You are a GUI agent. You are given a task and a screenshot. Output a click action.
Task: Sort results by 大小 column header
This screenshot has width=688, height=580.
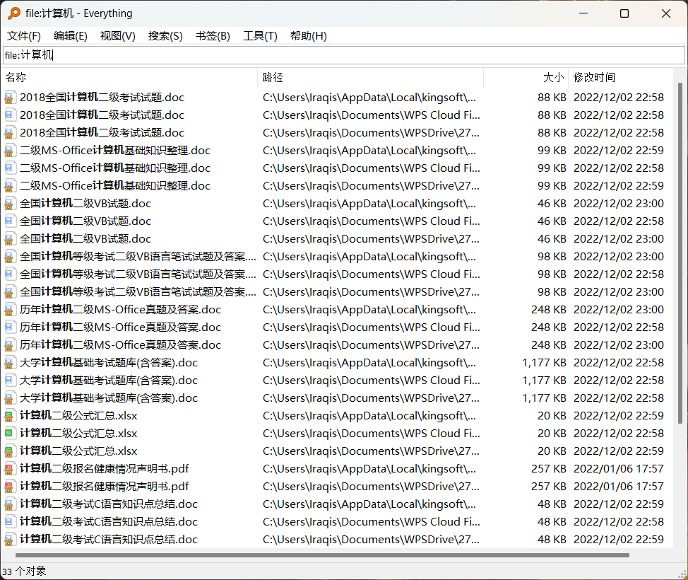(526, 78)
